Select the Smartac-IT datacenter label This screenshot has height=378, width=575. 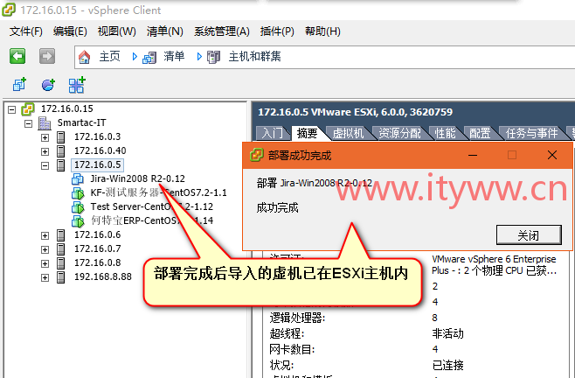tap(81, 123)
